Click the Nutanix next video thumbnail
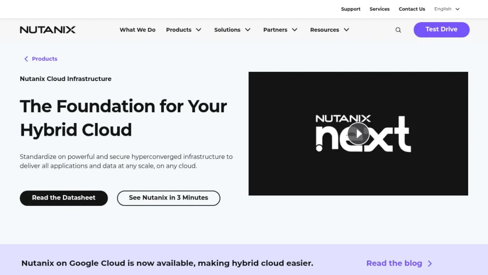The width and height of the screenshot is (488, 275). 358,133
